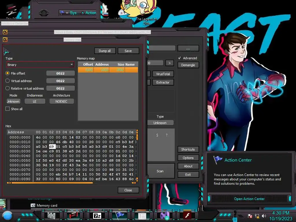Image resolution: width=296 pixels, height=222 pixels.
Task: Click the Memory card camera icon
Action: pos(33,206)
